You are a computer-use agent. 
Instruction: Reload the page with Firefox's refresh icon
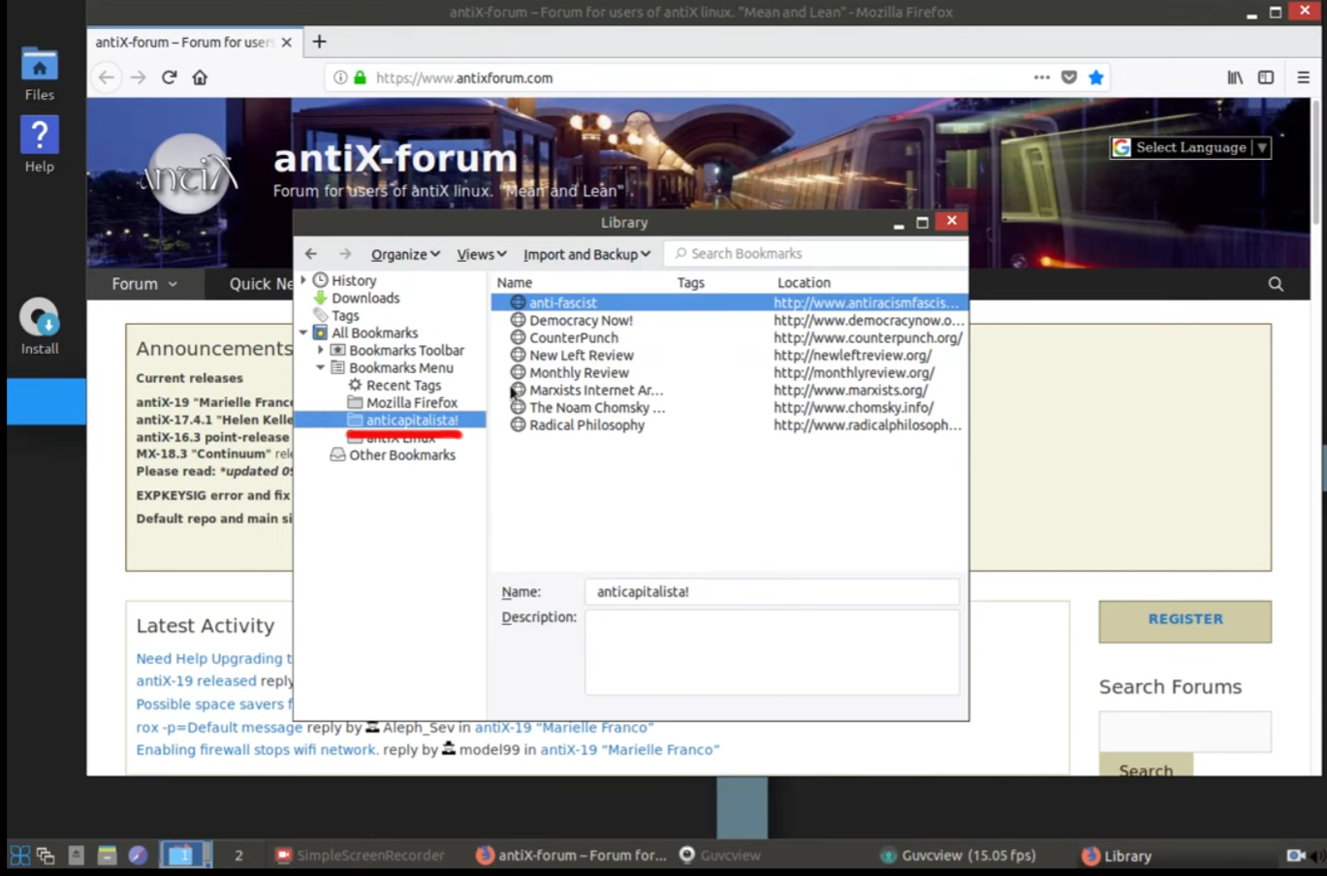[x=169, y=78]
